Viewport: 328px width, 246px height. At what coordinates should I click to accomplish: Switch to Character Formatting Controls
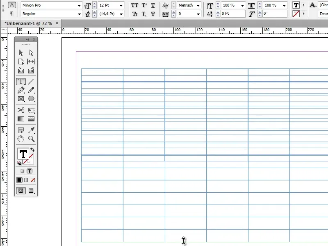pos(12,5)
